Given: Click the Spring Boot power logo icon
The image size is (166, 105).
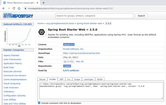Looking at the screenshot, I should (x=41, y=32).
